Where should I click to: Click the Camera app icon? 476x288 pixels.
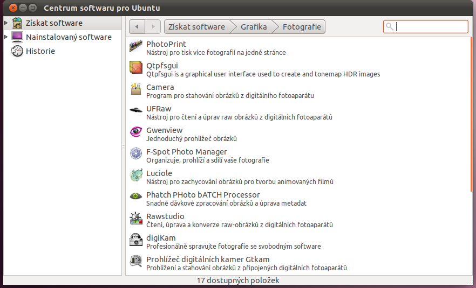click(x=135, y=89)
